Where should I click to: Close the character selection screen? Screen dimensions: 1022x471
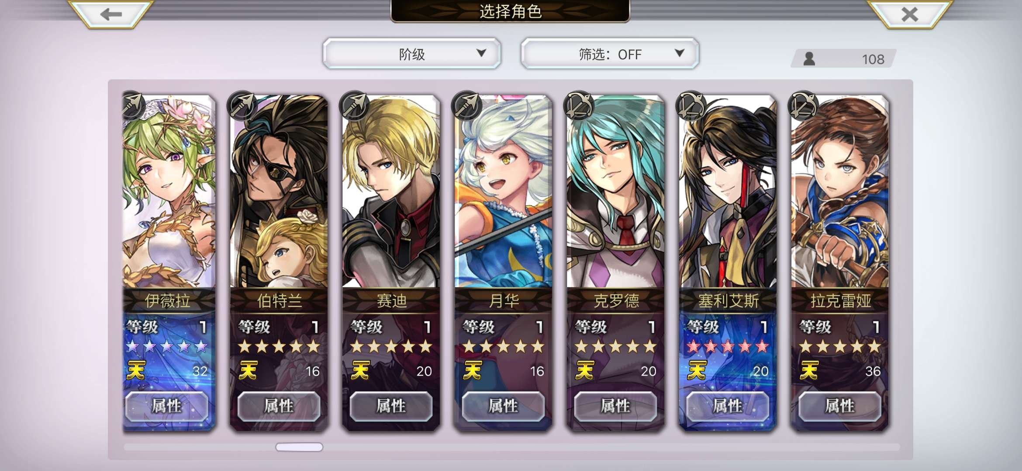pyautogui.click(x=910, y=14)
